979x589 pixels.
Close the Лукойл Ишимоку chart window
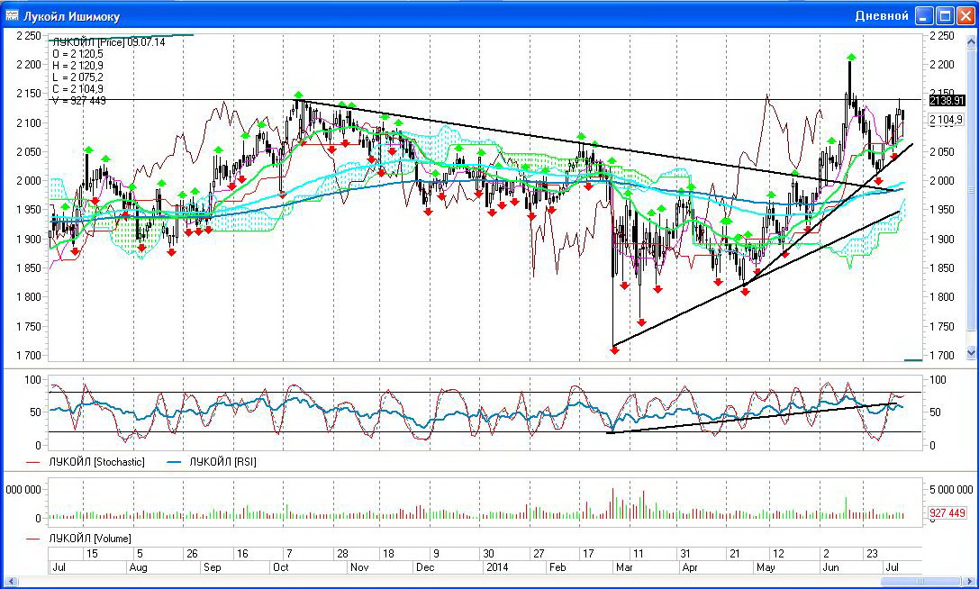(965, 15)
